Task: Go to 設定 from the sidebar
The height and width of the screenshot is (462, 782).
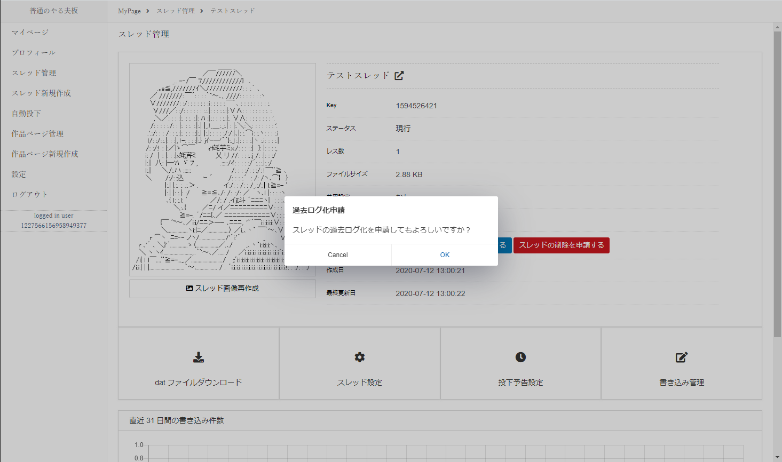Action: tap(17, 174)
